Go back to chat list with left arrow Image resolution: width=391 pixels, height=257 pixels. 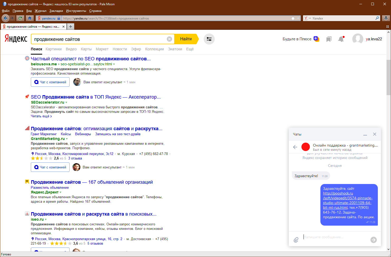[x=295, y=147]
